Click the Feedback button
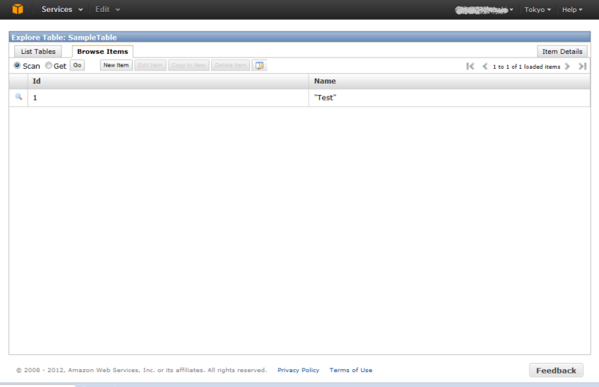599x387 pixels. point(556,371)
